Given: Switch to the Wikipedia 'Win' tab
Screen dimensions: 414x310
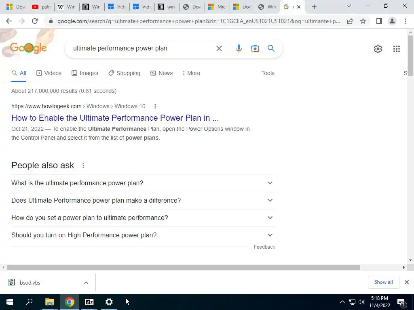Looking at the screenshot, I should pyautogui.click(x=67, y=7).
